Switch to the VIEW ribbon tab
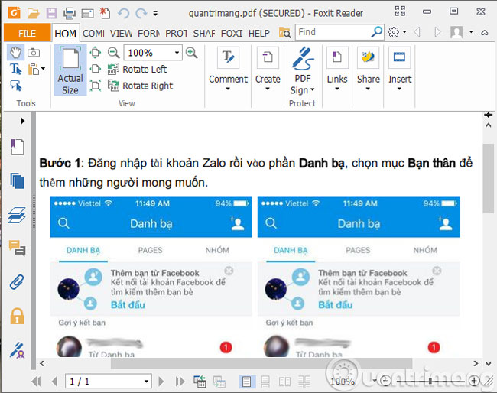The image size is (497, 393). pos(121,33)
